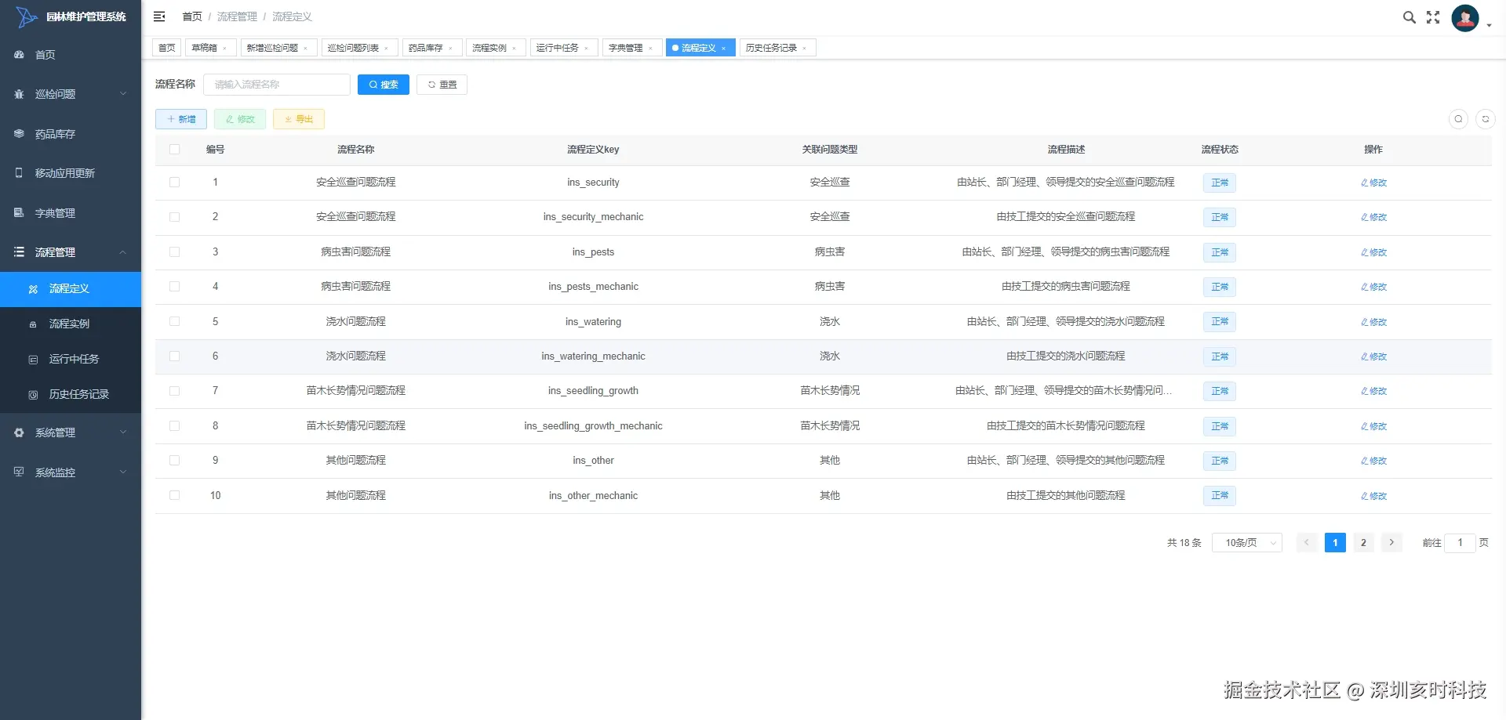
Task: Expand the 系统监控 sidebar menu
Action: (71, 472)
